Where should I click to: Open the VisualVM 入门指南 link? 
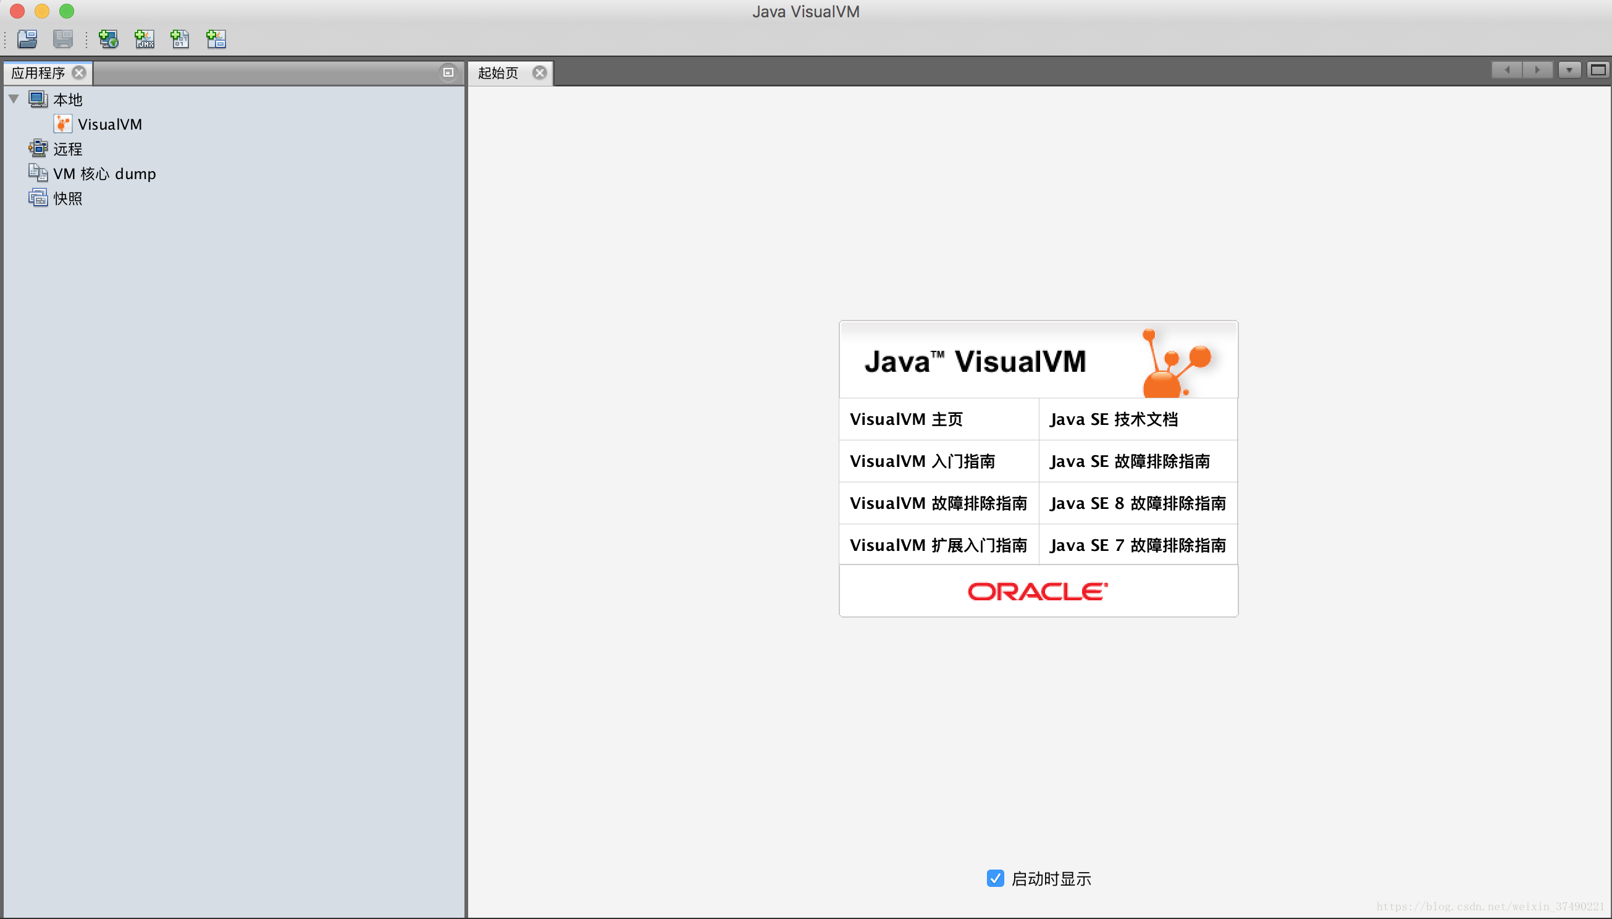[922, 461]
